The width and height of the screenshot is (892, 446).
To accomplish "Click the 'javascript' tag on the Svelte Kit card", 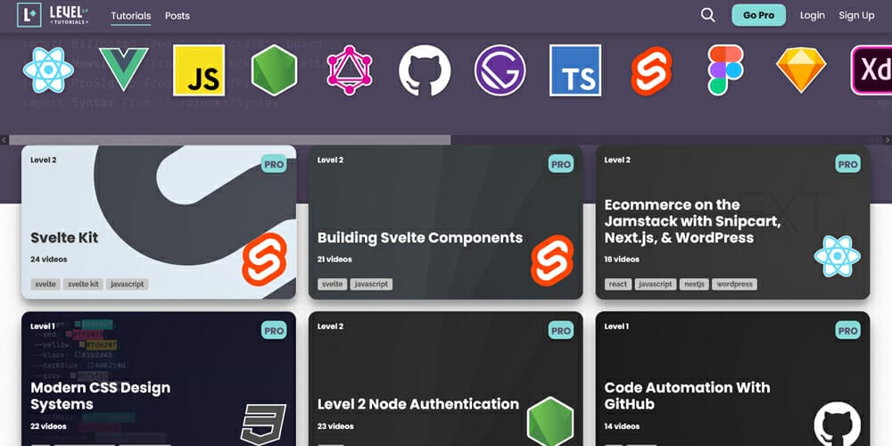I will (128, 284).
